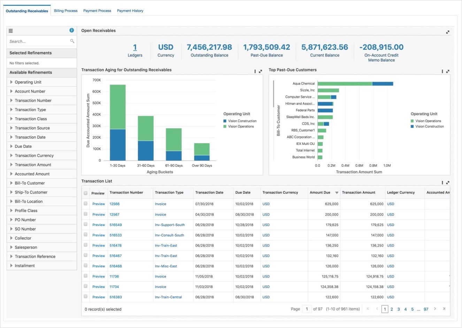The image size is (462, 328).
Task: Tick the checkbox for transaction 516467
Action: 85,255
